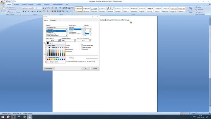
Task: Open the underline style dropdown
Action: point(75,40)
